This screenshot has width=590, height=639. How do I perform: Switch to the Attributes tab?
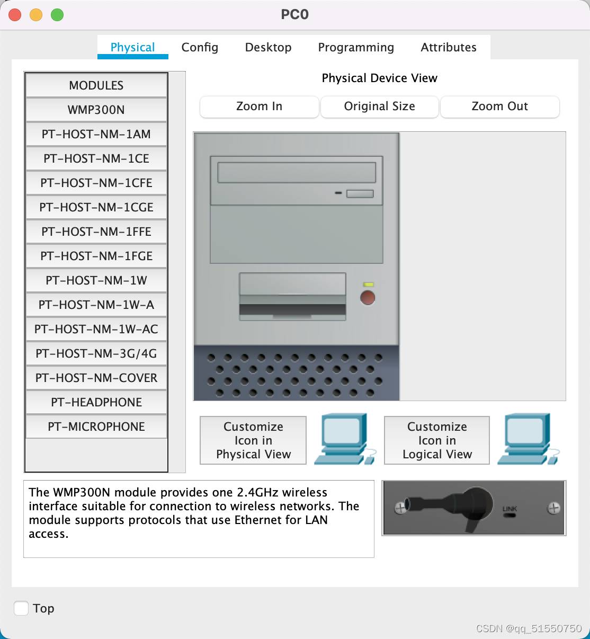click(x=449, y=47)
